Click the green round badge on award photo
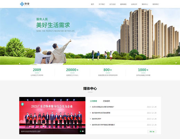 coord(22,104)
